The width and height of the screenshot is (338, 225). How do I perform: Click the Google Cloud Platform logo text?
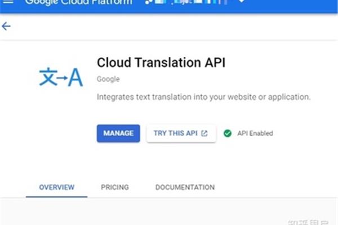pos(79,2)
